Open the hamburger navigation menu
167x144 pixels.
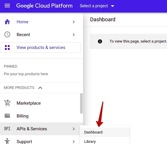tap(7, 6)
